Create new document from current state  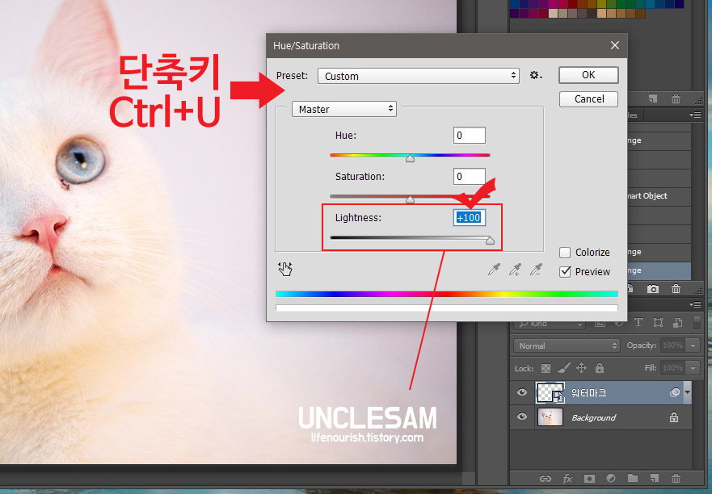[x=630, y=288]
